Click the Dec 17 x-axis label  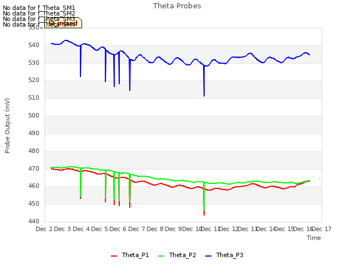(x=322, y=229)
